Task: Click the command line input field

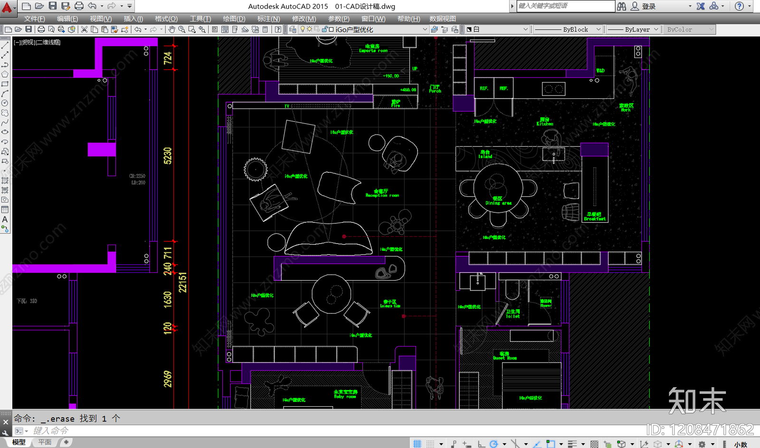Action: 332,430
